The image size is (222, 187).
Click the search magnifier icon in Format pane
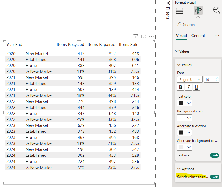179,24
